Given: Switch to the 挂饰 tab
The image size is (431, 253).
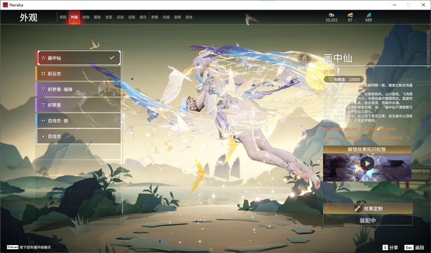Looking at the screenshot, I should (x=86, y=17).
